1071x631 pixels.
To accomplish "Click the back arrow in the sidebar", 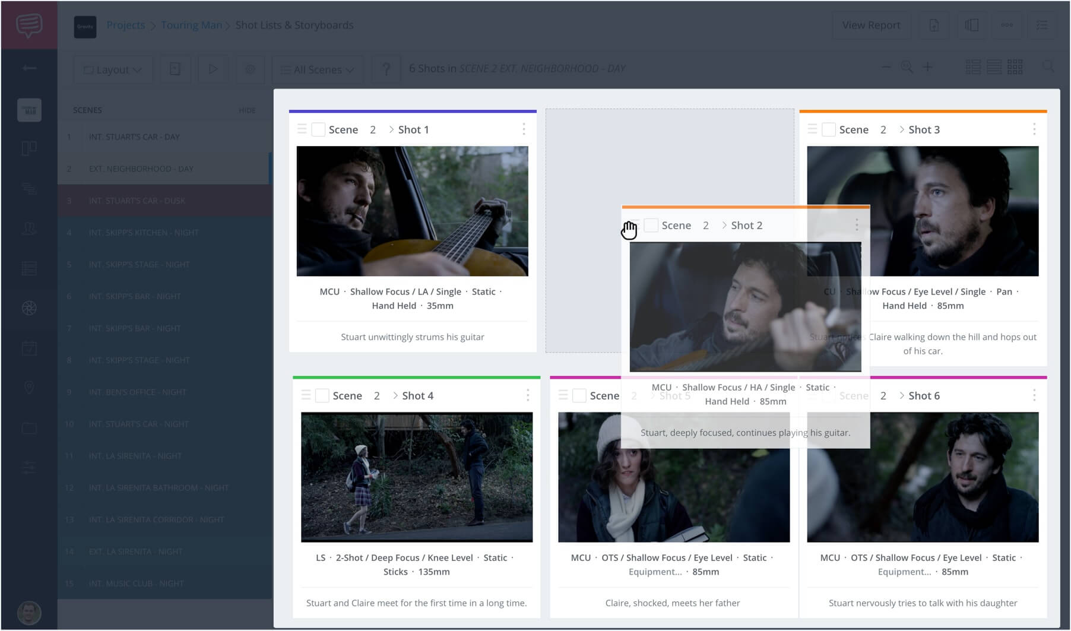I will [29, 68].
